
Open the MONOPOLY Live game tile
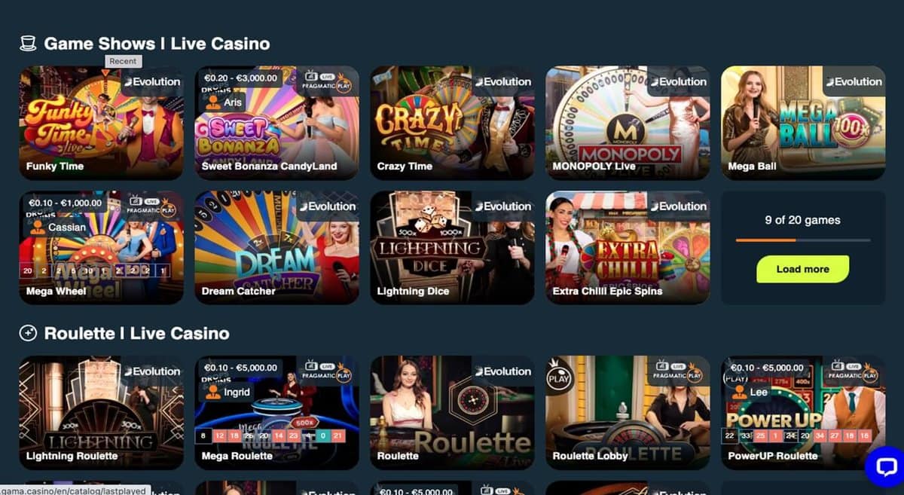(x=628, y=123)
